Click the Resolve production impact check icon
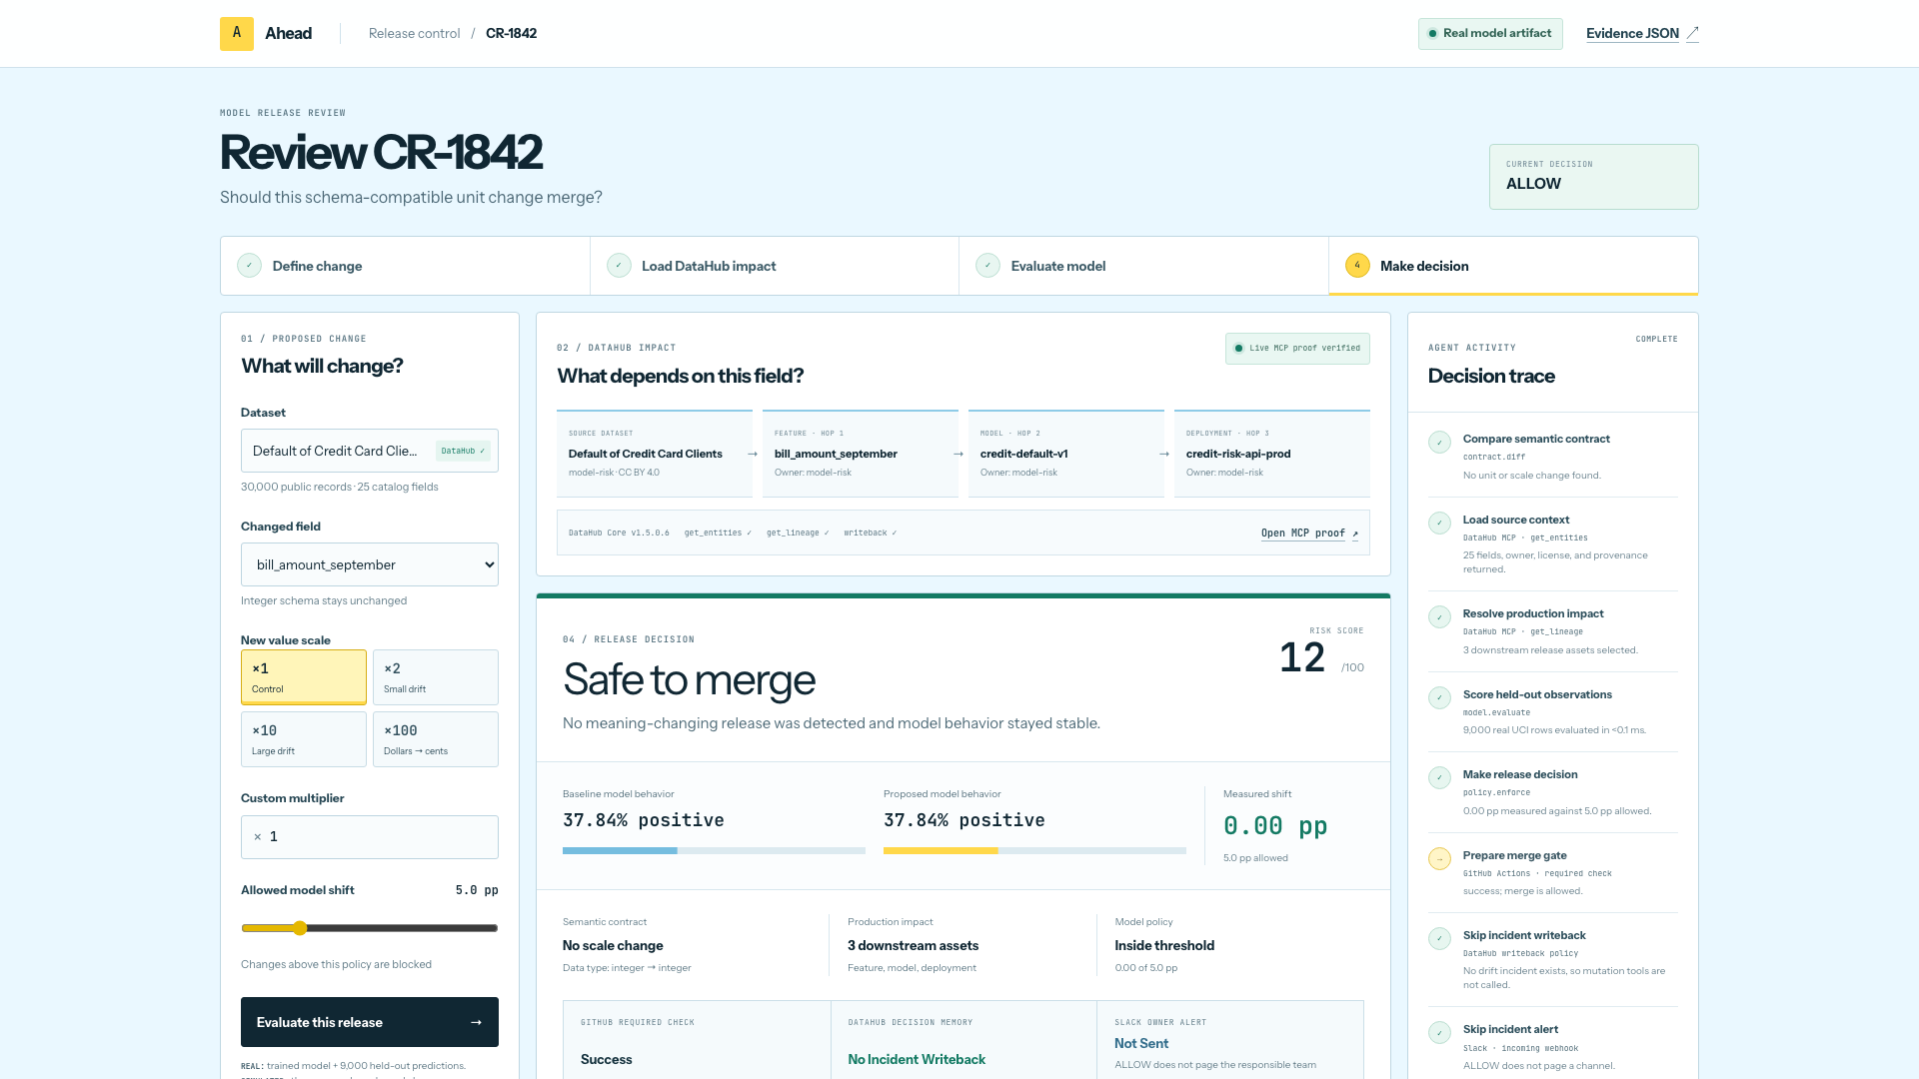Viewport: 1919px width, 1079px height. coord(1439,617)
